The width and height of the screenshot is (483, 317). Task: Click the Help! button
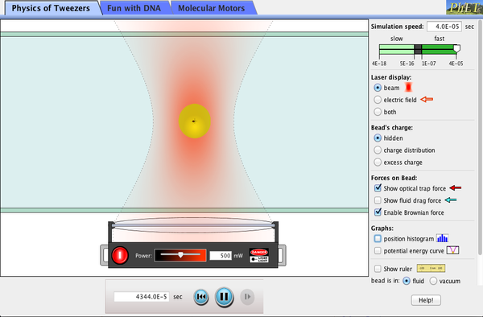426,300
